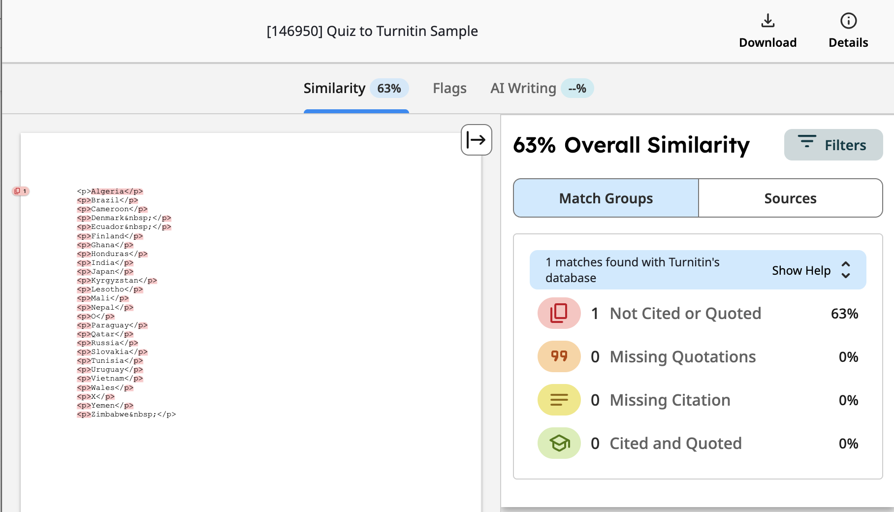Click the Cited and Quoted green icon
The image size is (894, 512).
tap(559, 443)
